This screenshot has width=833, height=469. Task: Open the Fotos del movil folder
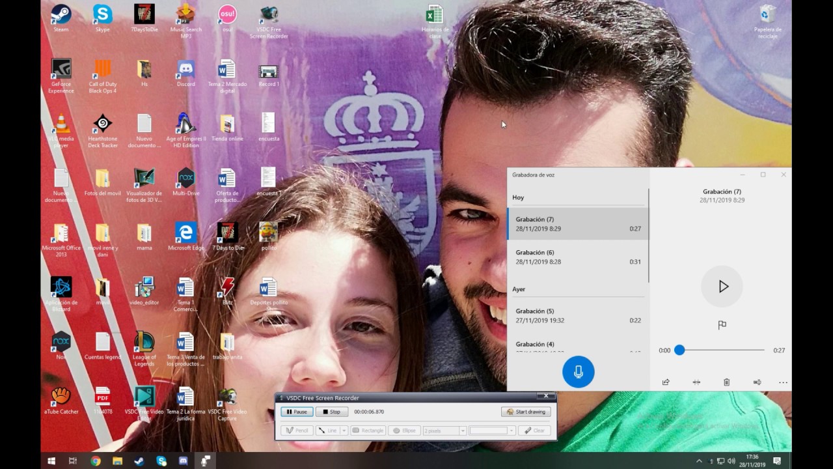tap(103, 182)
